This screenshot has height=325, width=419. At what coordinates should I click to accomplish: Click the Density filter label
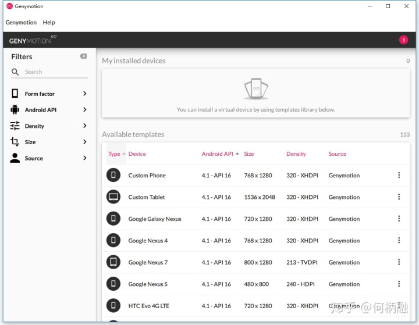pyautogui.click(x=34, y=126)
